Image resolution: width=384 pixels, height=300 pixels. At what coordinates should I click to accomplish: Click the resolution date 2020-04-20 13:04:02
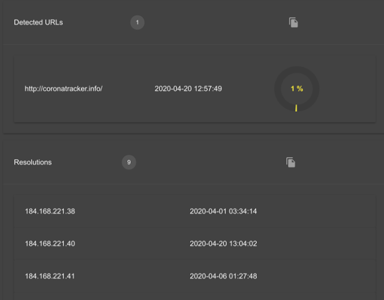click(x=223, y=243)
